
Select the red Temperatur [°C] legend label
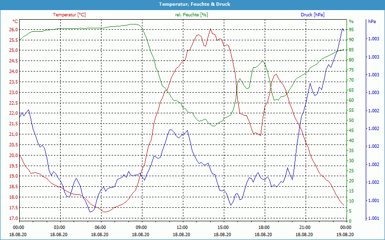[x=69, y=15]
